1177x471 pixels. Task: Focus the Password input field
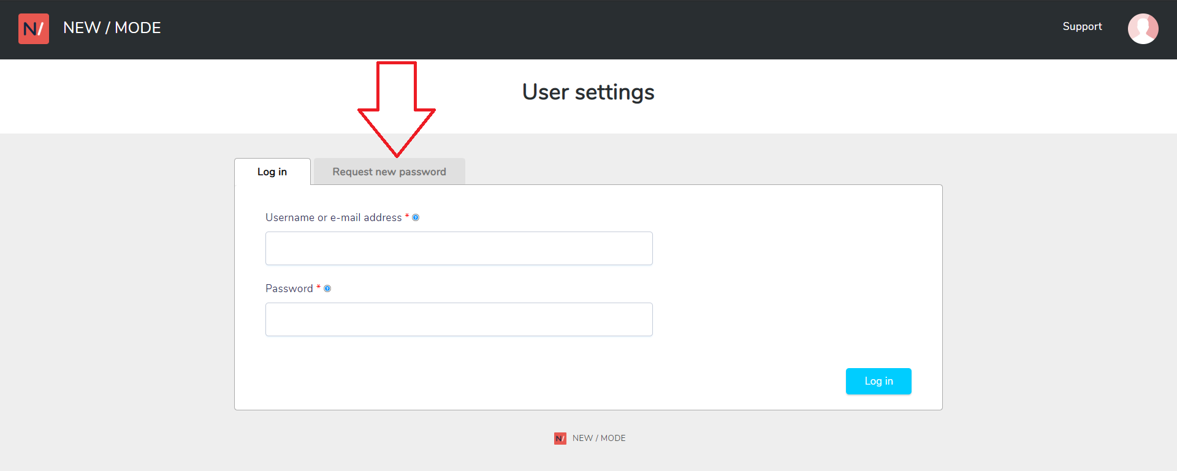(459, 319)
